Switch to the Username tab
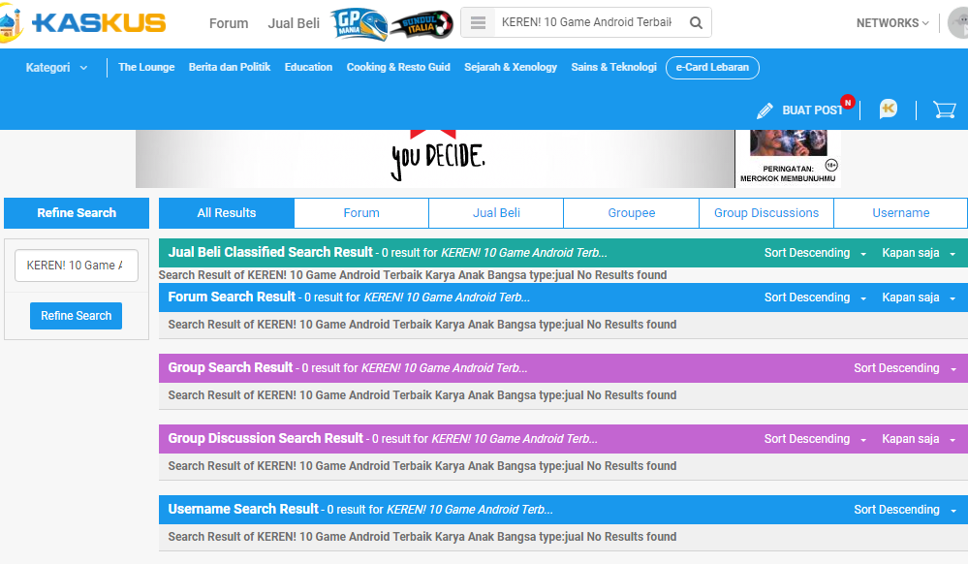968x564 pixels. click(901, 213)
